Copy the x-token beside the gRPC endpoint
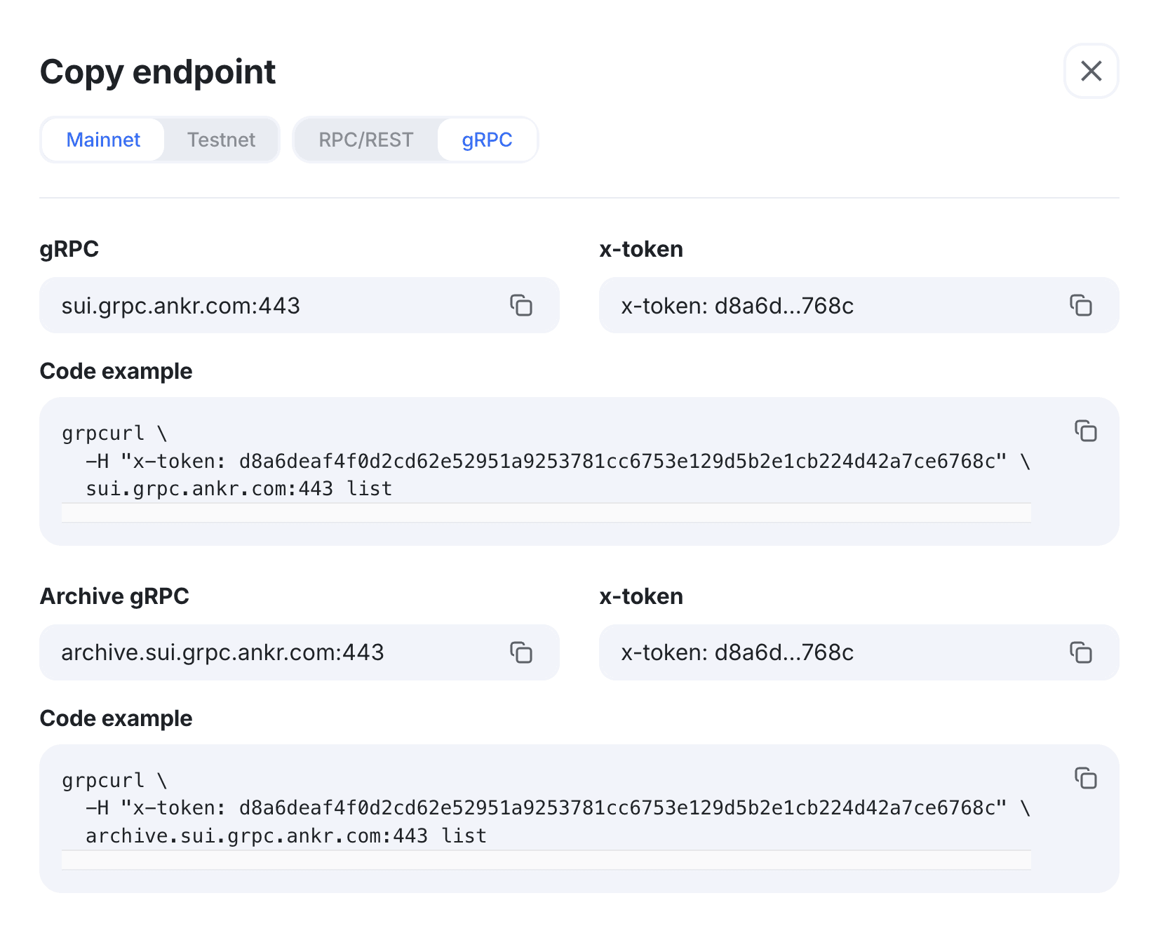The image size is (1156, 933). coord(1080,306)
